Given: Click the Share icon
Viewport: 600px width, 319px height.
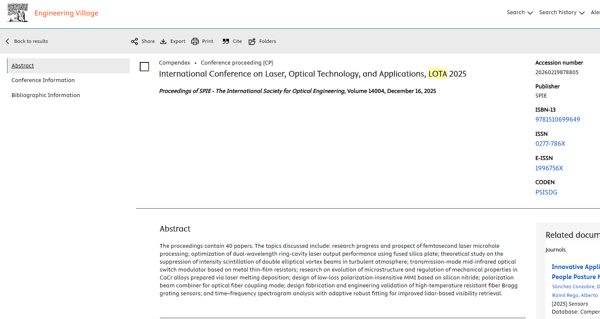Looking at the screenshot, I should (x=134, y=41).
